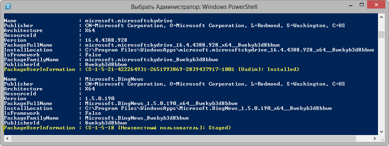Click the microsoft.microsoftskydrive Name value
The height and width of the screenshot is (146, 389).
click(x=129, y=21)
